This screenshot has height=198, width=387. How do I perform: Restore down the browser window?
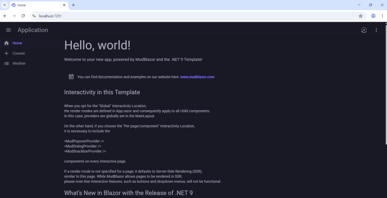(x=370, y=5)
